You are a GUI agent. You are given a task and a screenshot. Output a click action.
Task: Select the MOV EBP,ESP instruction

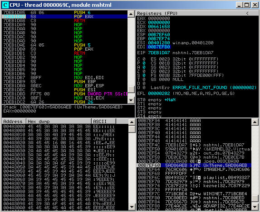tap(65, 86)
